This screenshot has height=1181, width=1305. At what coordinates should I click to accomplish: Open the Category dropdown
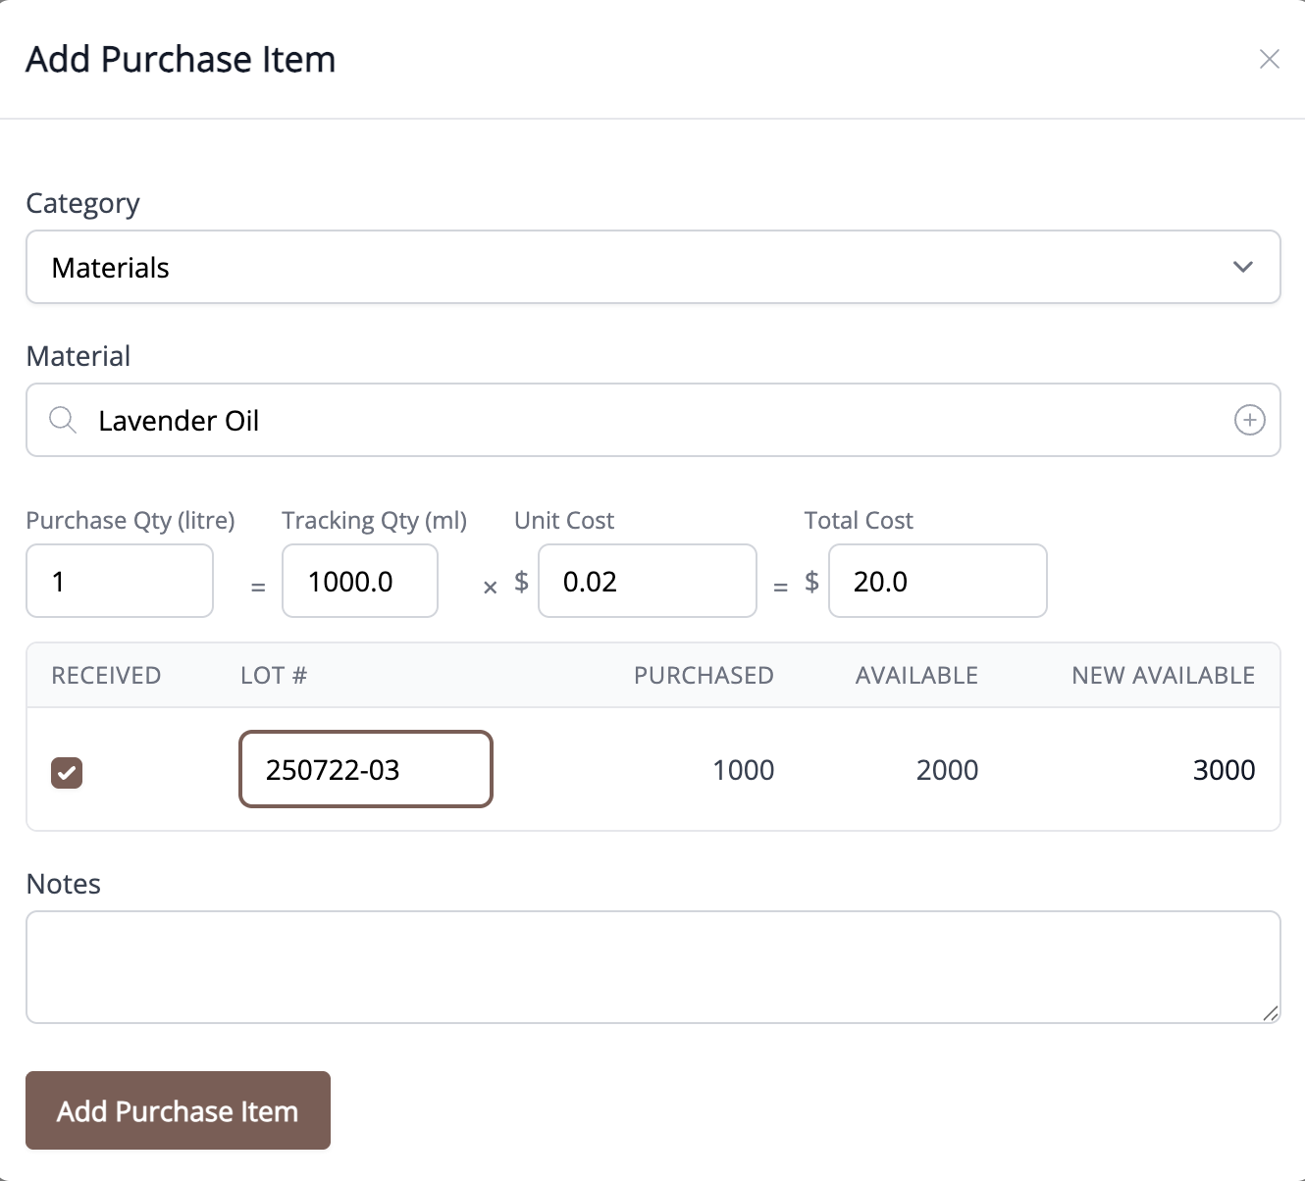653,267
